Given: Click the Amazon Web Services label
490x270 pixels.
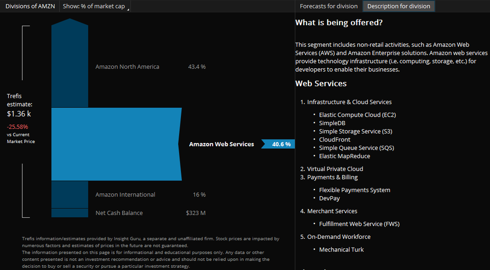Looking at the screenshot, I should (x=222, y=144).
